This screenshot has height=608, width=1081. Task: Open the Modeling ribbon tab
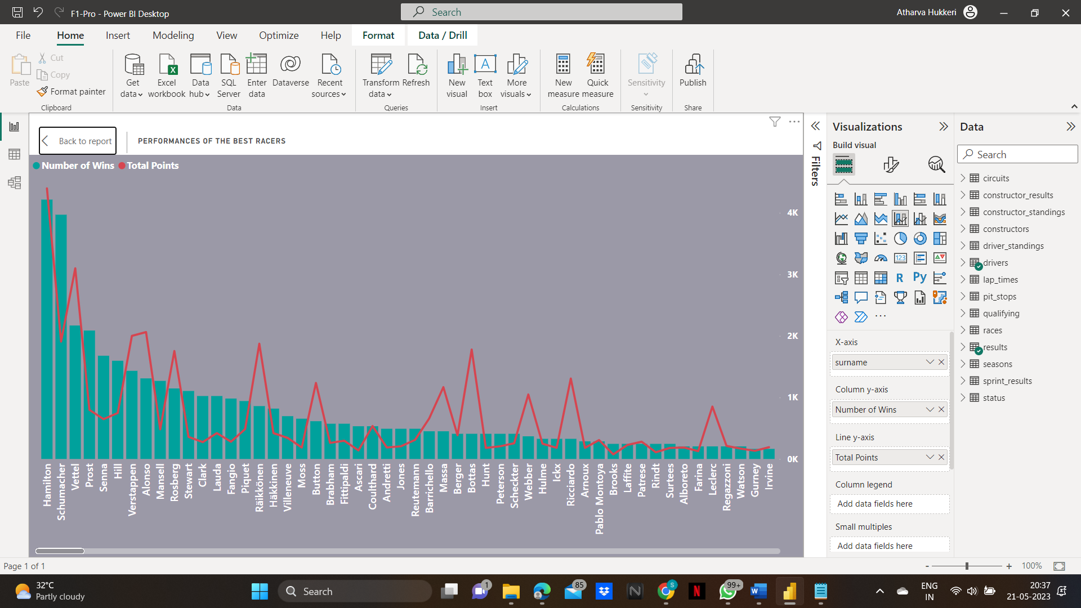pos(173,35)
